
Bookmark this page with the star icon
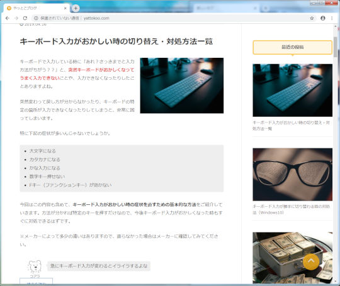tap(312, 18)
